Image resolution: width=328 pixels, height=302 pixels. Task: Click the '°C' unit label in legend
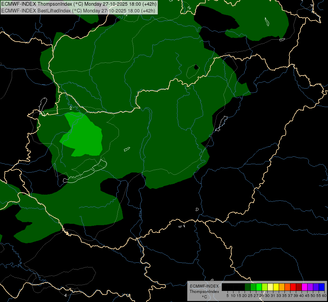tap(205, 297)
